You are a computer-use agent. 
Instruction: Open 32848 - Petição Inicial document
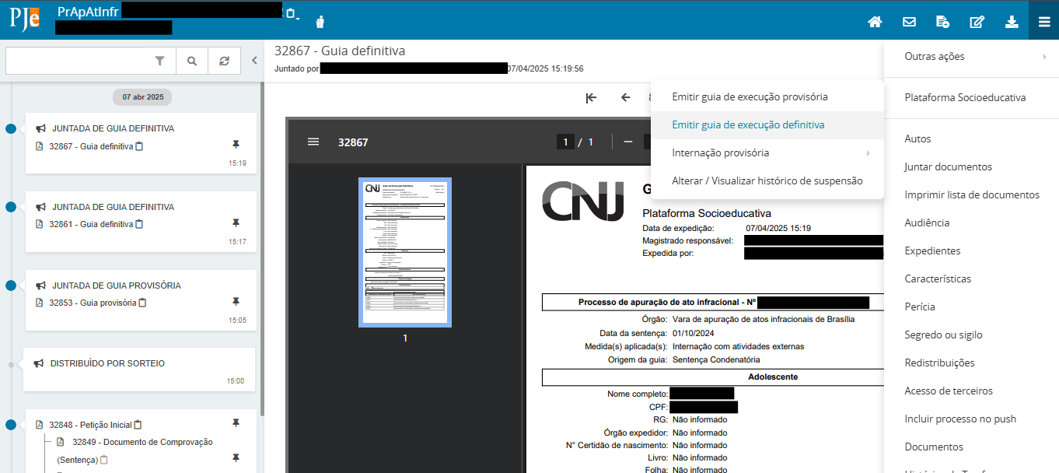[x=90, y=425]
